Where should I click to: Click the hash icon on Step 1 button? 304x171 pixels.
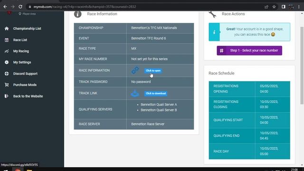click(221, 51)
